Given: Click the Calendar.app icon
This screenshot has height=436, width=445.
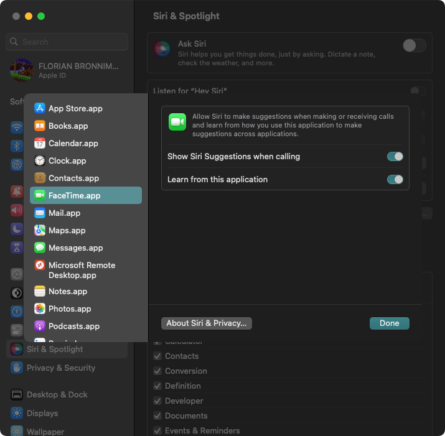Looking at the screenshot, I should [40, 143].
